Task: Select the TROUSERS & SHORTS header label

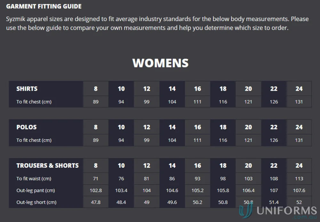Action: point(47,165)
